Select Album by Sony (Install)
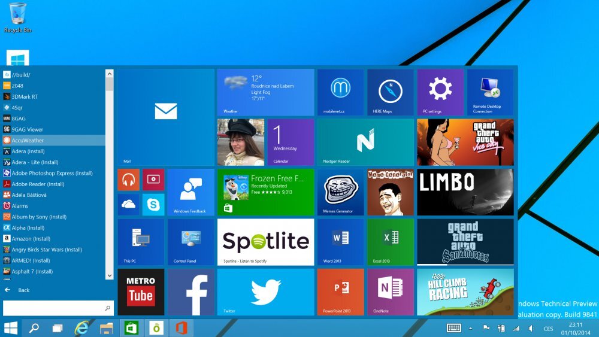The image size is (599, 337). 53,217
